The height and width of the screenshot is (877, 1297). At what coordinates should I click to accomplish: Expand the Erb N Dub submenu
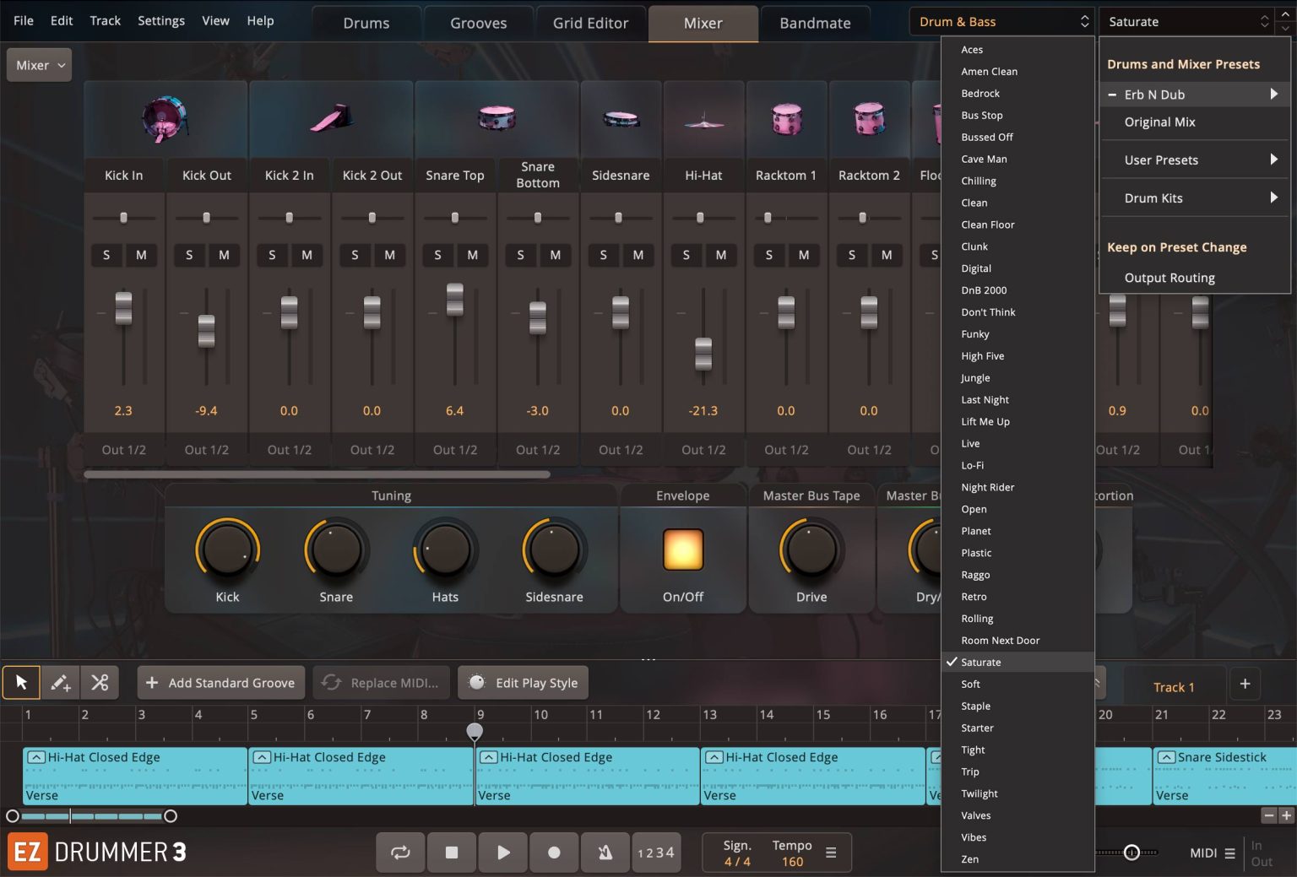pos(1195,95)
